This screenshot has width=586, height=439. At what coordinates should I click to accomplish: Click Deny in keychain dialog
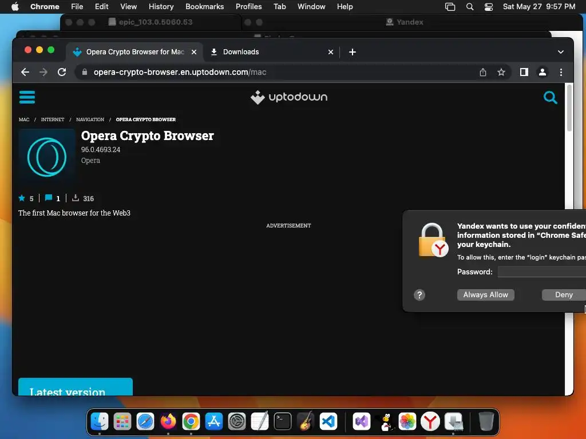click(564, 295)
